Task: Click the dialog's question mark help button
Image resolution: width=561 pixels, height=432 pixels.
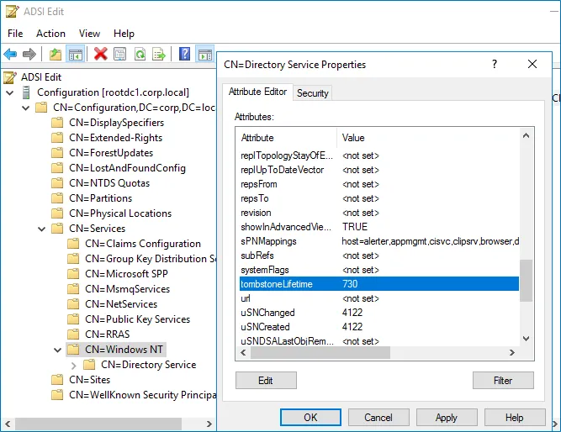Action: click(x=495, y=65)
